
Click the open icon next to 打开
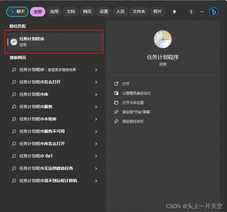[x=116, y=84]
